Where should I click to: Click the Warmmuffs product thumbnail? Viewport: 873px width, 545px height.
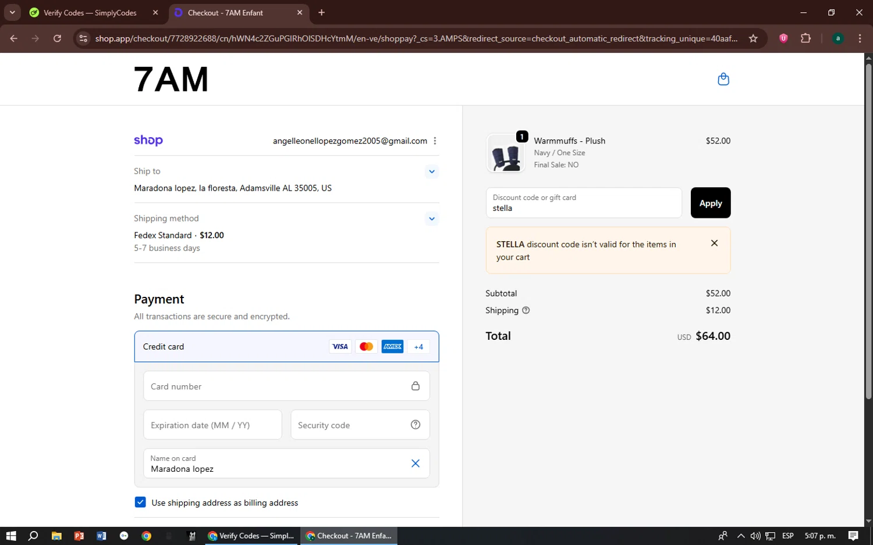tap(505, 153)
